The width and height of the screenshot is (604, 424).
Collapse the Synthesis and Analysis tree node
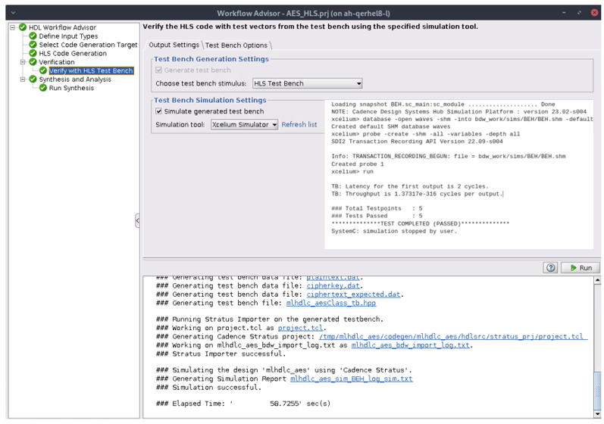coord(23,79)
